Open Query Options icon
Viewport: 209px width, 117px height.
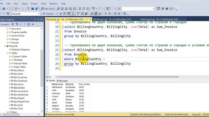69,14
